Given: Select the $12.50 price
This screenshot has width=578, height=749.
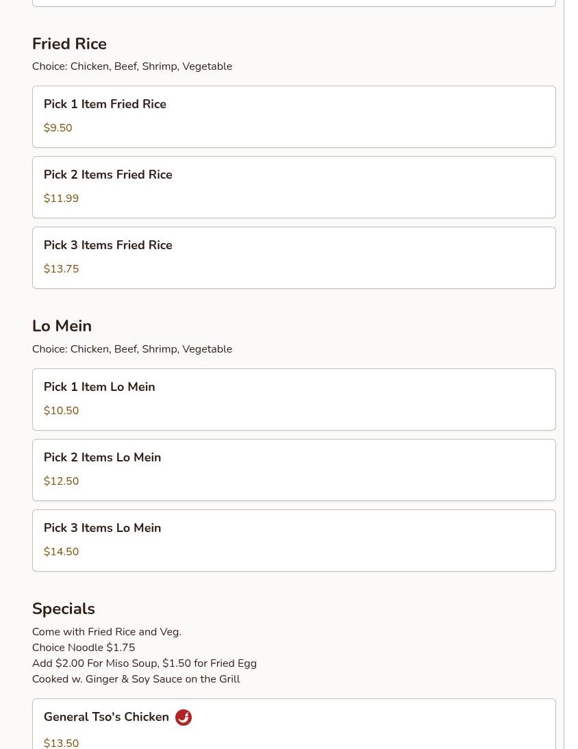Looking at the screenshot, I should tap(61, 481).
